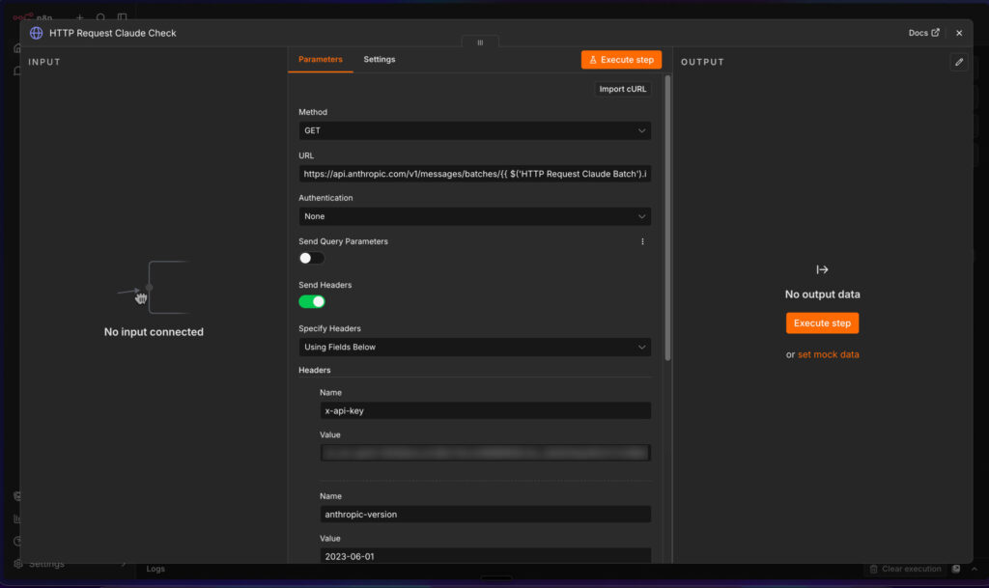Switch to the Parameters tab
989x588 pixels.
[x=321, y=59]
